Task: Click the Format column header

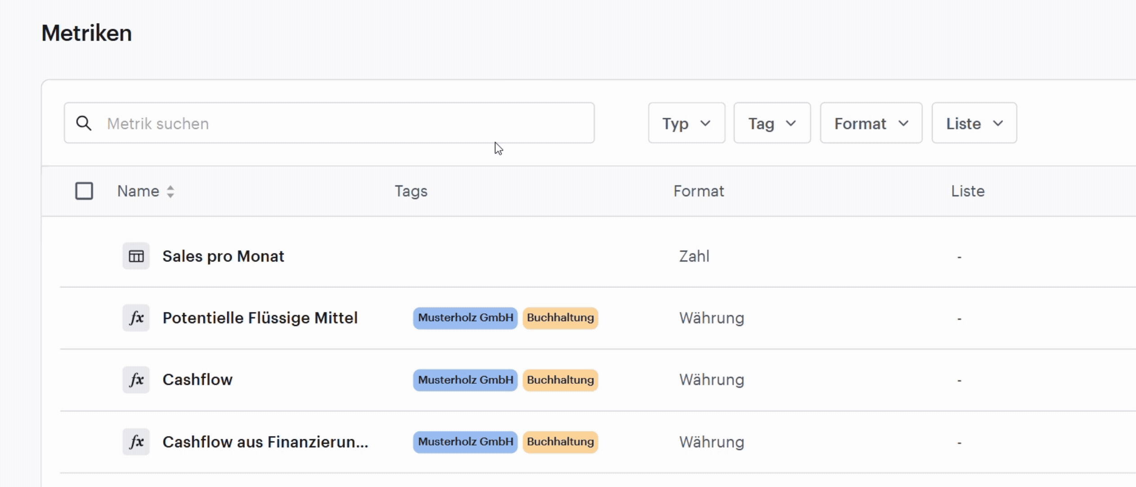Action: [x=699, y=191]
